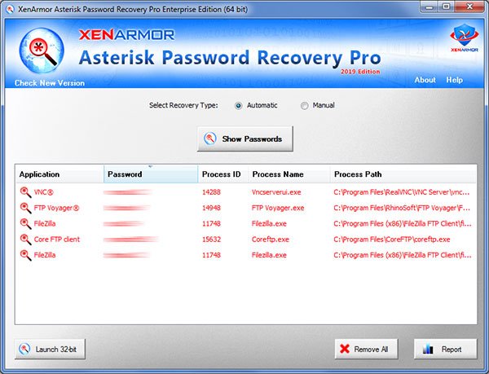Image resolution: width=489 pixels, height=374 pixels.
Task: Click the Launch 32-bit button
Action: [x=50, y=349]
